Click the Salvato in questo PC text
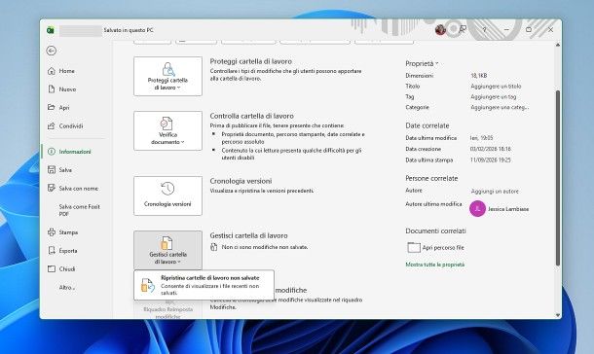 click(129, 30)
